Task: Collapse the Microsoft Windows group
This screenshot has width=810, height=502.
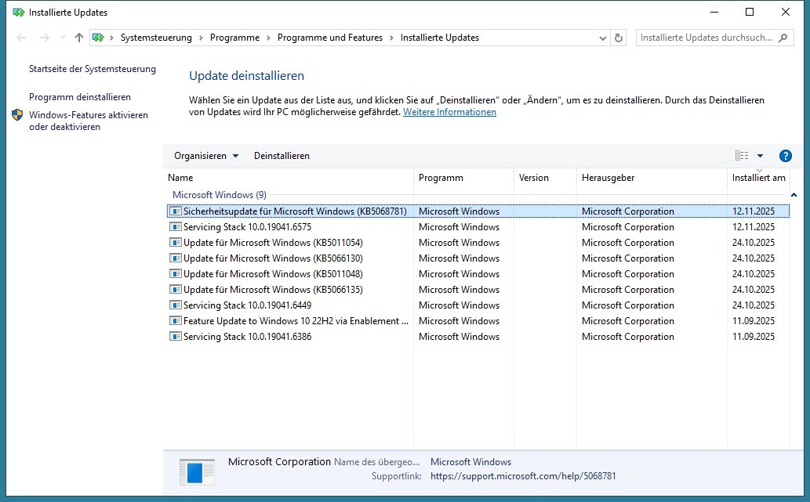Action: click(x=794, y=194)
